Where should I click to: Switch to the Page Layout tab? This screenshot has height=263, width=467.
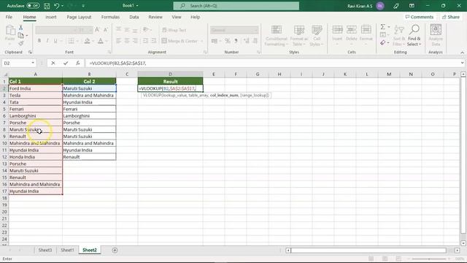pos(79,17)
